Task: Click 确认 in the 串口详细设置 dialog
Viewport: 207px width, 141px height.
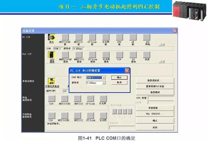Action: [119, 78]
